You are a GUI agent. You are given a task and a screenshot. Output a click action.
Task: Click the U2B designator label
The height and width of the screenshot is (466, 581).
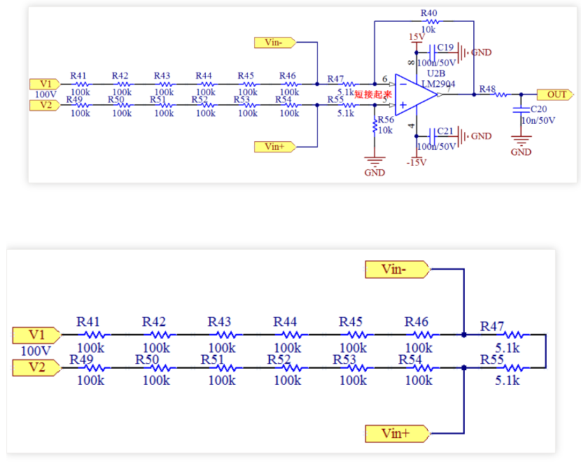click(436, 73)
